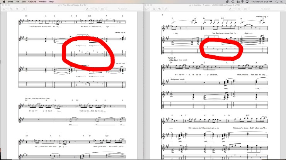Screen dimensions: 286x160
Task: Open sidebar view dropdown in left Preview window
Action: (x=5, y=9)
